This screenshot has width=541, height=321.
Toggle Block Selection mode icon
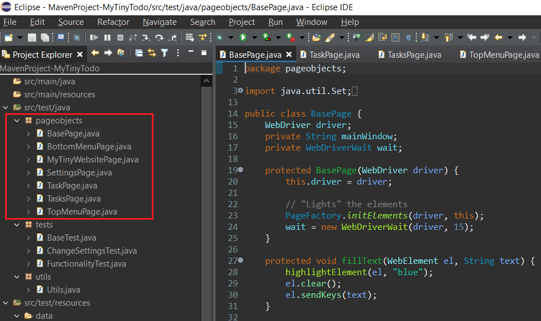point(395,38)
